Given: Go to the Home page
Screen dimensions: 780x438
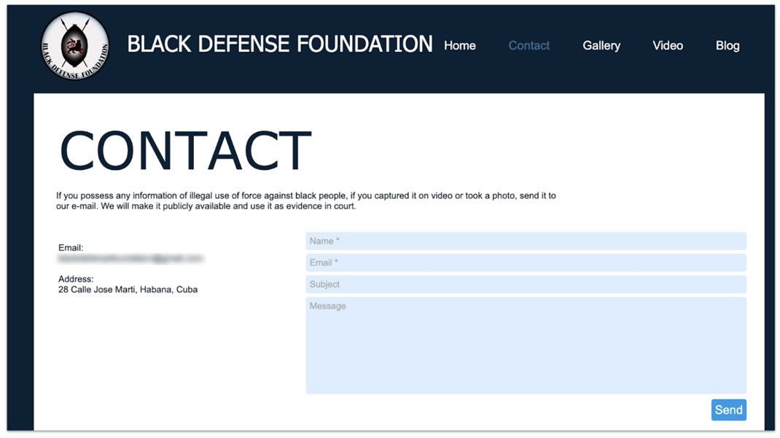Looking at the screenshot, I should click(x=459, y=45).
